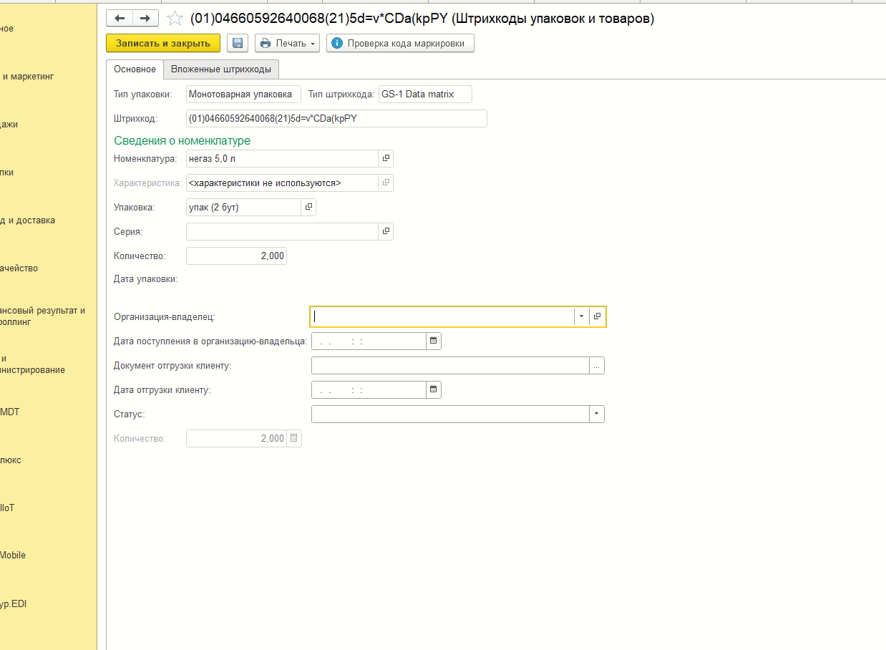Screen dimensions: 886x650
Task: Open the Организация-владелец link icon
Action: coord(597,316)
